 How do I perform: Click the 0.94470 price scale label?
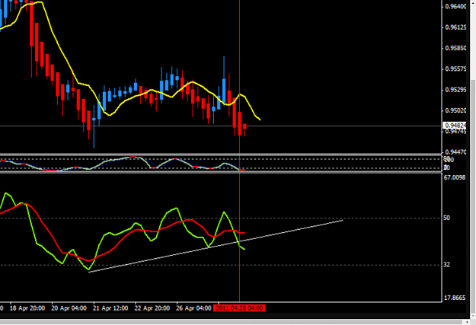click(455, 151)
